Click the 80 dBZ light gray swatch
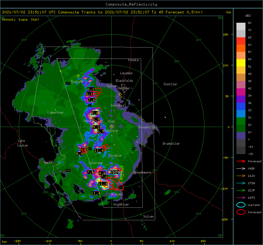 [241, 26]
